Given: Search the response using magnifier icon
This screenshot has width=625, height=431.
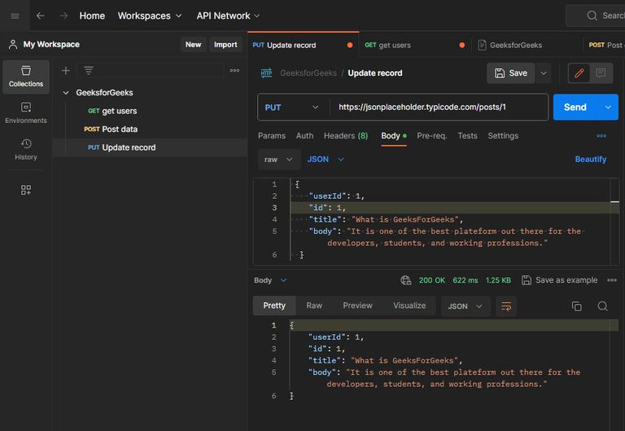Looking at the screenshot, I should tap(602, 306).
